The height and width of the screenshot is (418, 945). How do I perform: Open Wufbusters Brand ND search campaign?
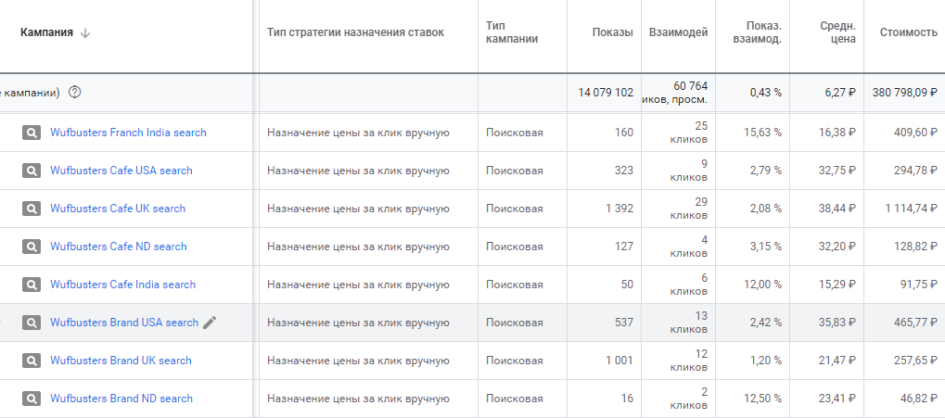point(121,399)
